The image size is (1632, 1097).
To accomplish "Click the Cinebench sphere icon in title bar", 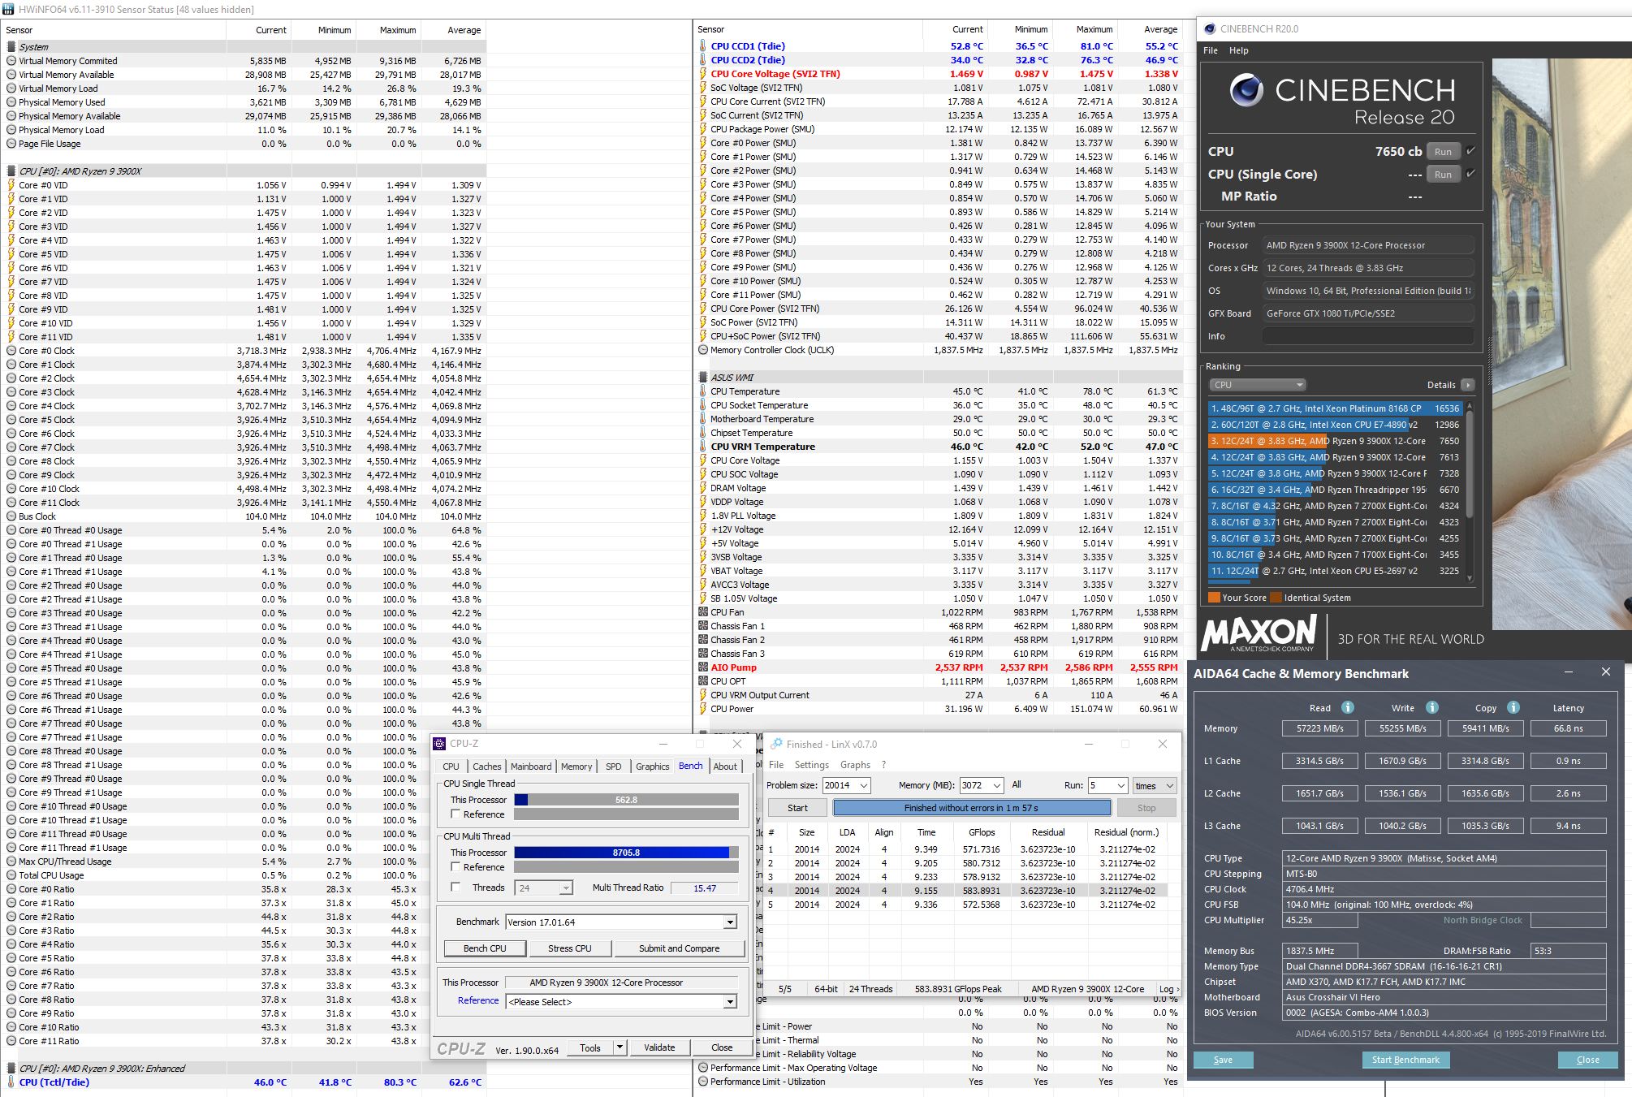I will click(x=1210, y=29).
